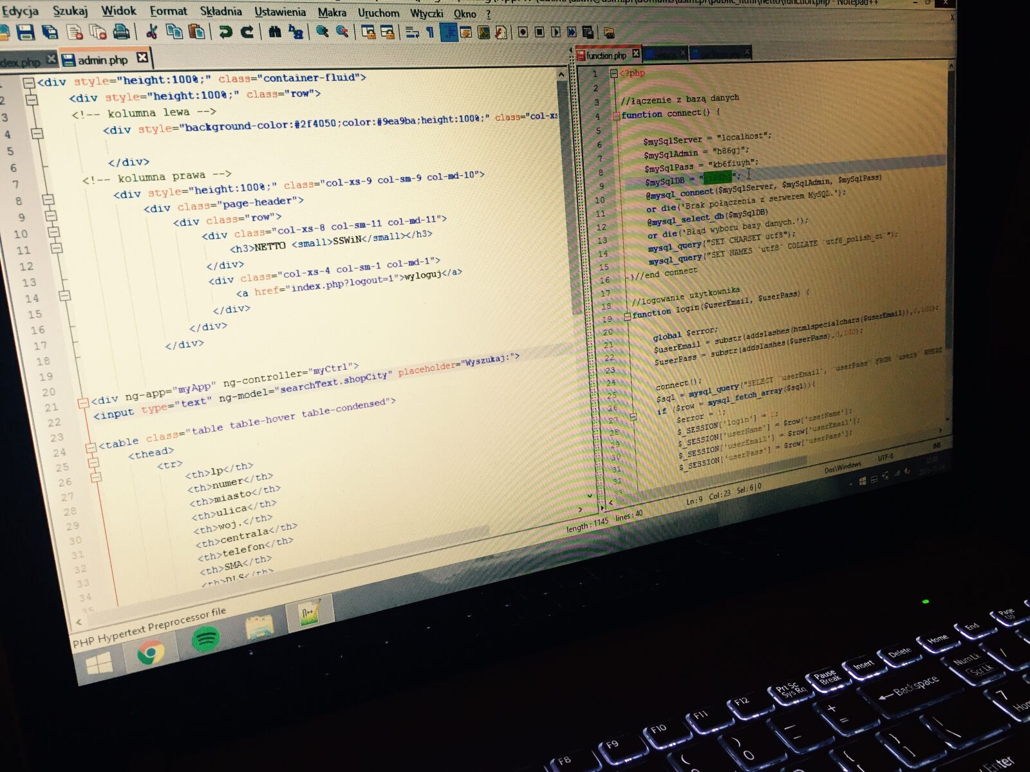This screenshot has height=772, width=1030.
Task: Toggle show all characters (pilcrow) button
Action: tap(430, 32)
